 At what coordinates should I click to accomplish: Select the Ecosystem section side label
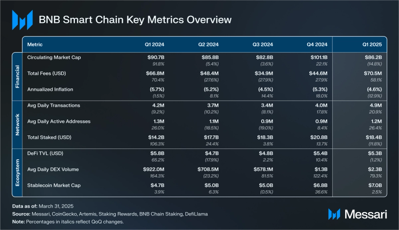tap(17, 173)
